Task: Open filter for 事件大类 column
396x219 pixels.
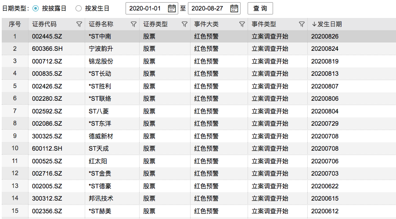Action: 242,24
